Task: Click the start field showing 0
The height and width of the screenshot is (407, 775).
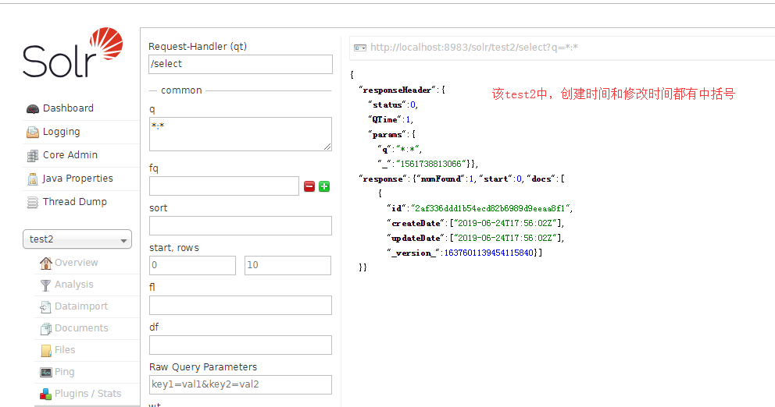Action: point(192,265)
